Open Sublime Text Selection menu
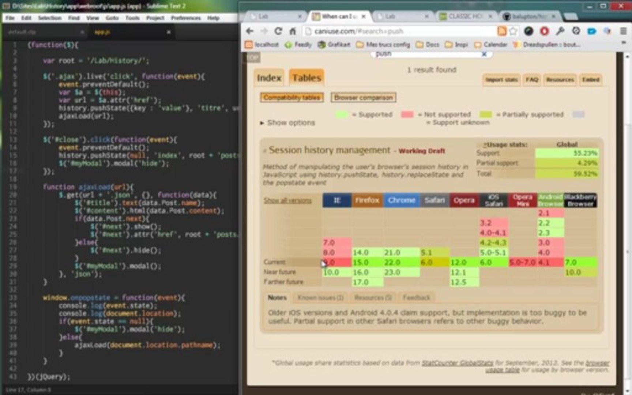Image resolution: width=632 pixels, height=395 pixels. coord(50,18)
